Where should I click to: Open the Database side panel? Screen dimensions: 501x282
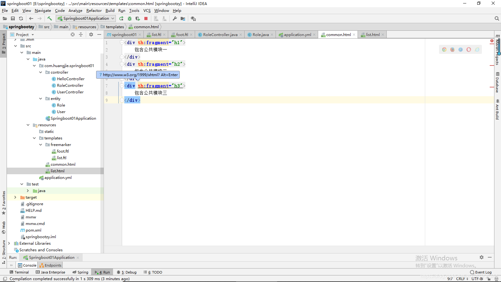tap(497, 82)
